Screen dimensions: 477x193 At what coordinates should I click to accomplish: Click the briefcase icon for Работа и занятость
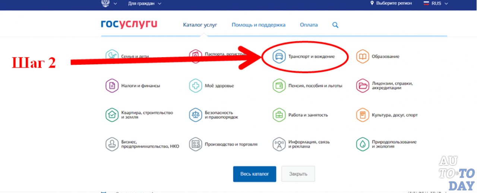pyautogui.click(x=279, y=115)
